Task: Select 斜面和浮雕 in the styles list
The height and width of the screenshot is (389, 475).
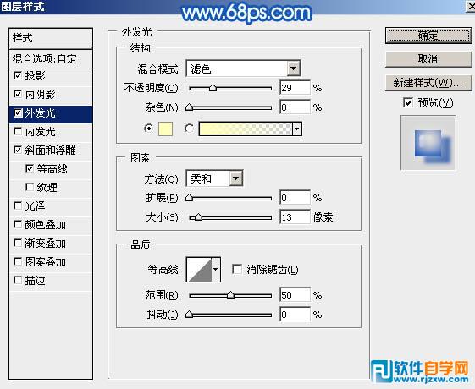Action: coord(51,150)
